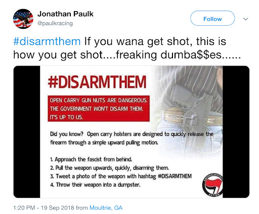Open the Jonathan Paulk display name

65,14
